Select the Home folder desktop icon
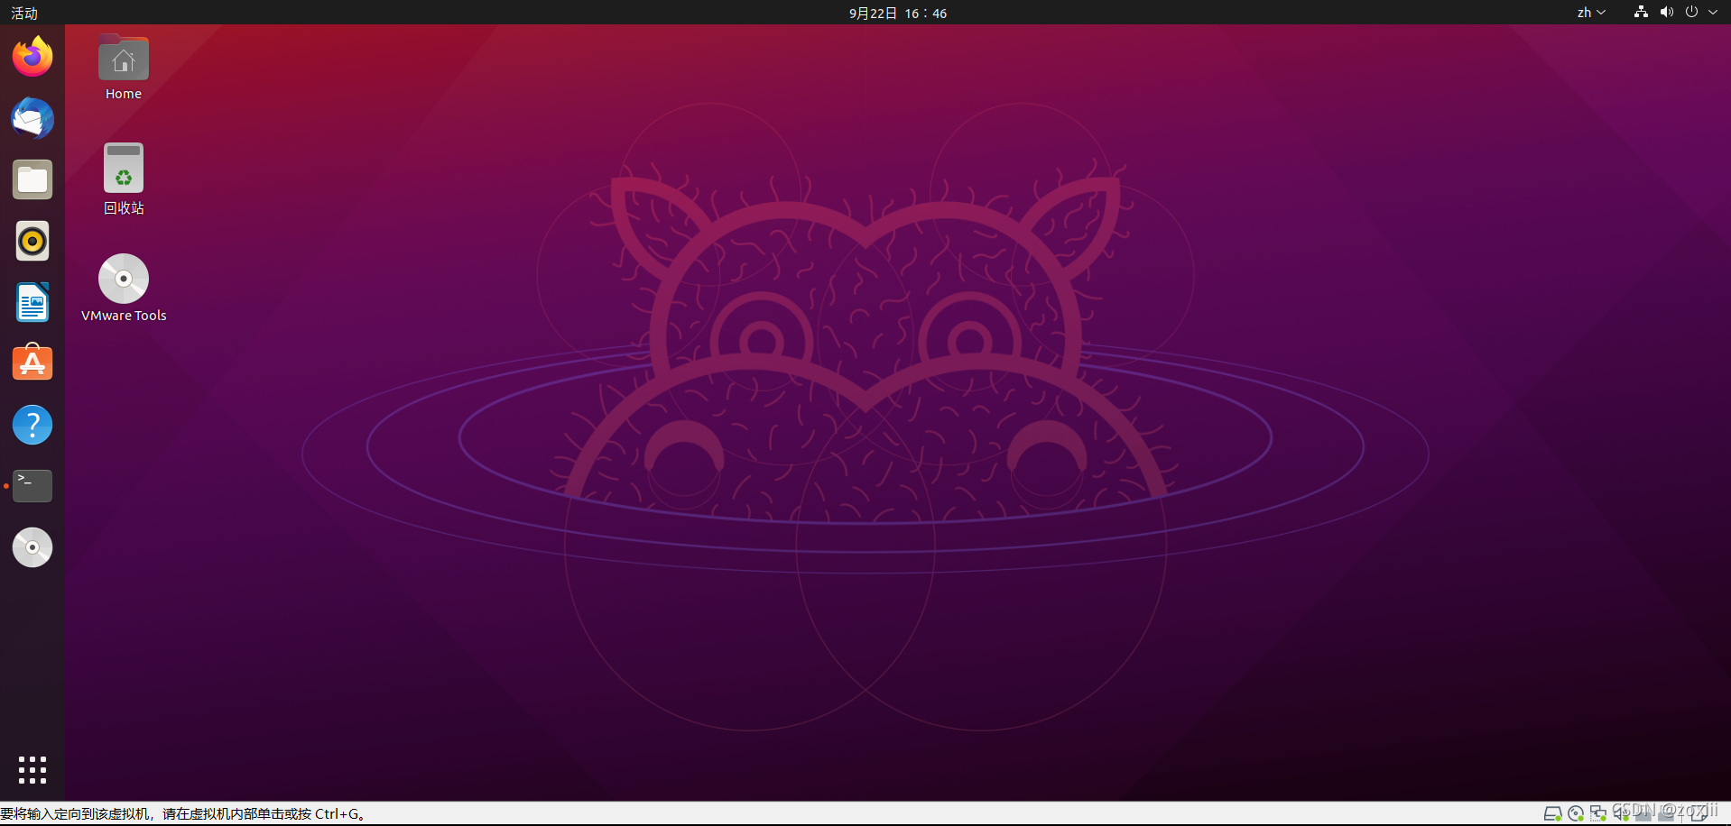Screen dimensions: 1731x826 coord(124,69)
